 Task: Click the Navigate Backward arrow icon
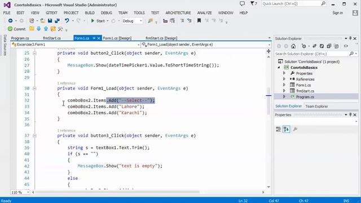coord(10,21)
